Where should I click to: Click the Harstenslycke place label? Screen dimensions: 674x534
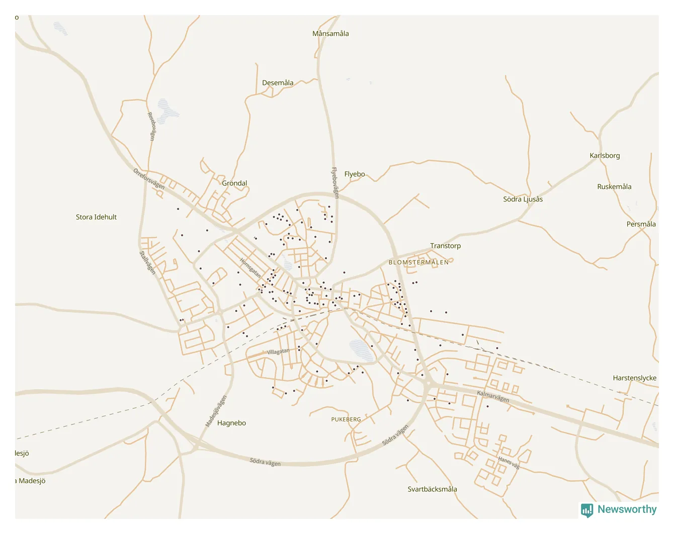click(x=634, y=378)
